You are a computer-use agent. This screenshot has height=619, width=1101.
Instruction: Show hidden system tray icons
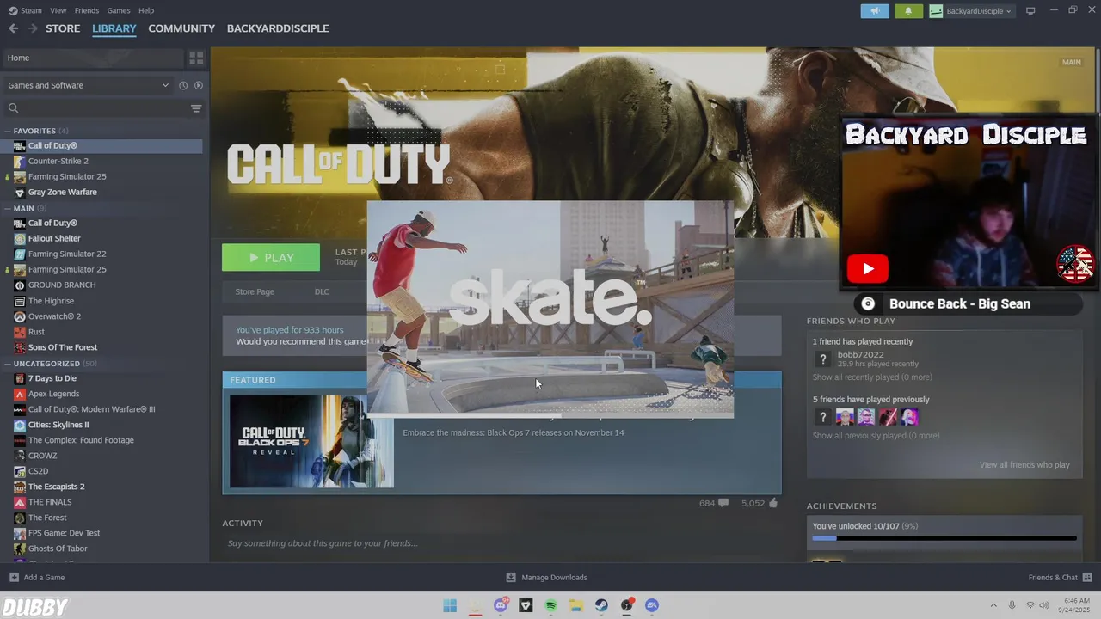[x=993, y=605]
